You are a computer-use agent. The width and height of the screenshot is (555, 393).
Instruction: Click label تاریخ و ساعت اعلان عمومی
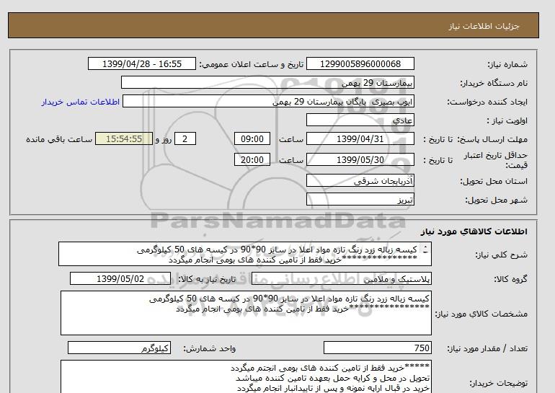point(252,64)
